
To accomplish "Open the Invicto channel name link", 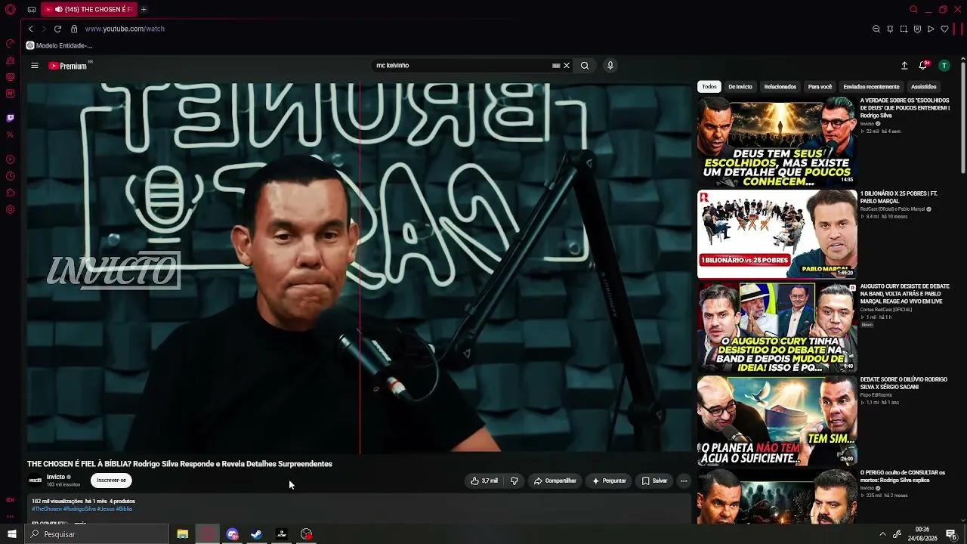I will (x=56, y=477).
